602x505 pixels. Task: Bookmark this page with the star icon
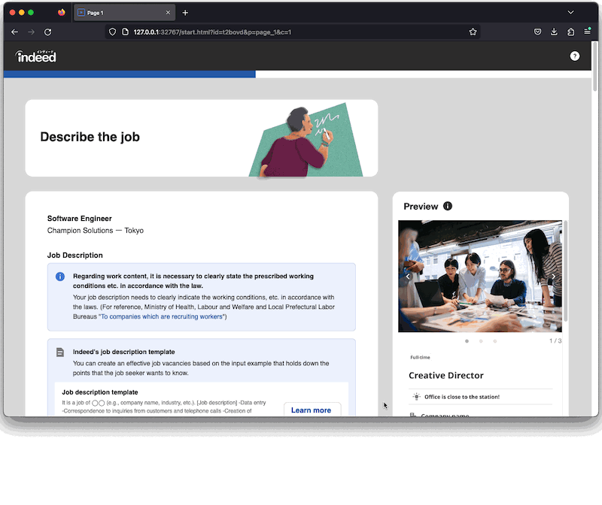[x=473, y=32]
